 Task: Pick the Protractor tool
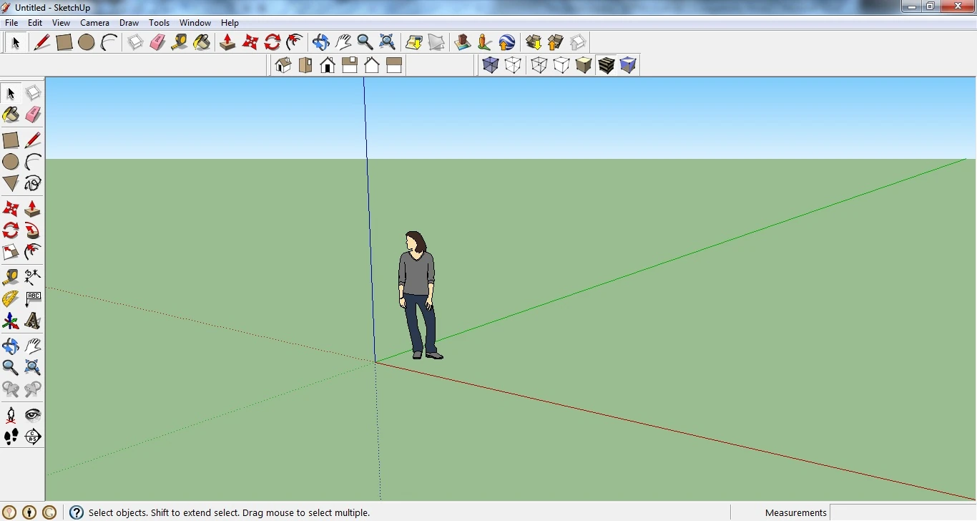11,298
